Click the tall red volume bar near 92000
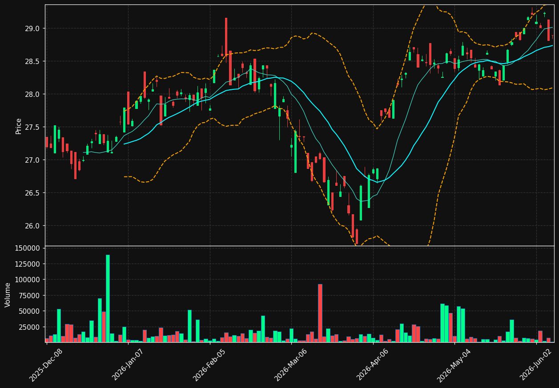Screen dimensions: 559x388 tap(320, 313)
